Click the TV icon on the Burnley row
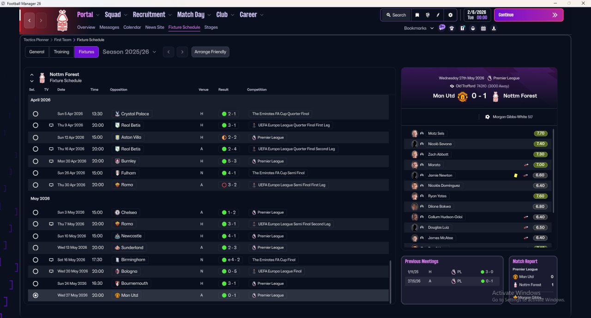Image resolution: width=591 pixels, height=318 pixels. [51, 161]
